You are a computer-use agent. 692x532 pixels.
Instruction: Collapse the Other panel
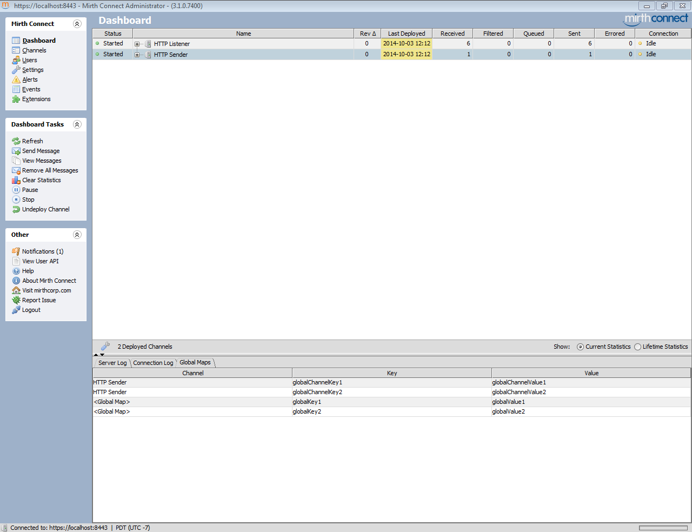click(77, 235)
